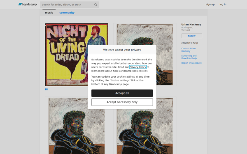Open Streaming and Download help link

click(x=189, y=57)
